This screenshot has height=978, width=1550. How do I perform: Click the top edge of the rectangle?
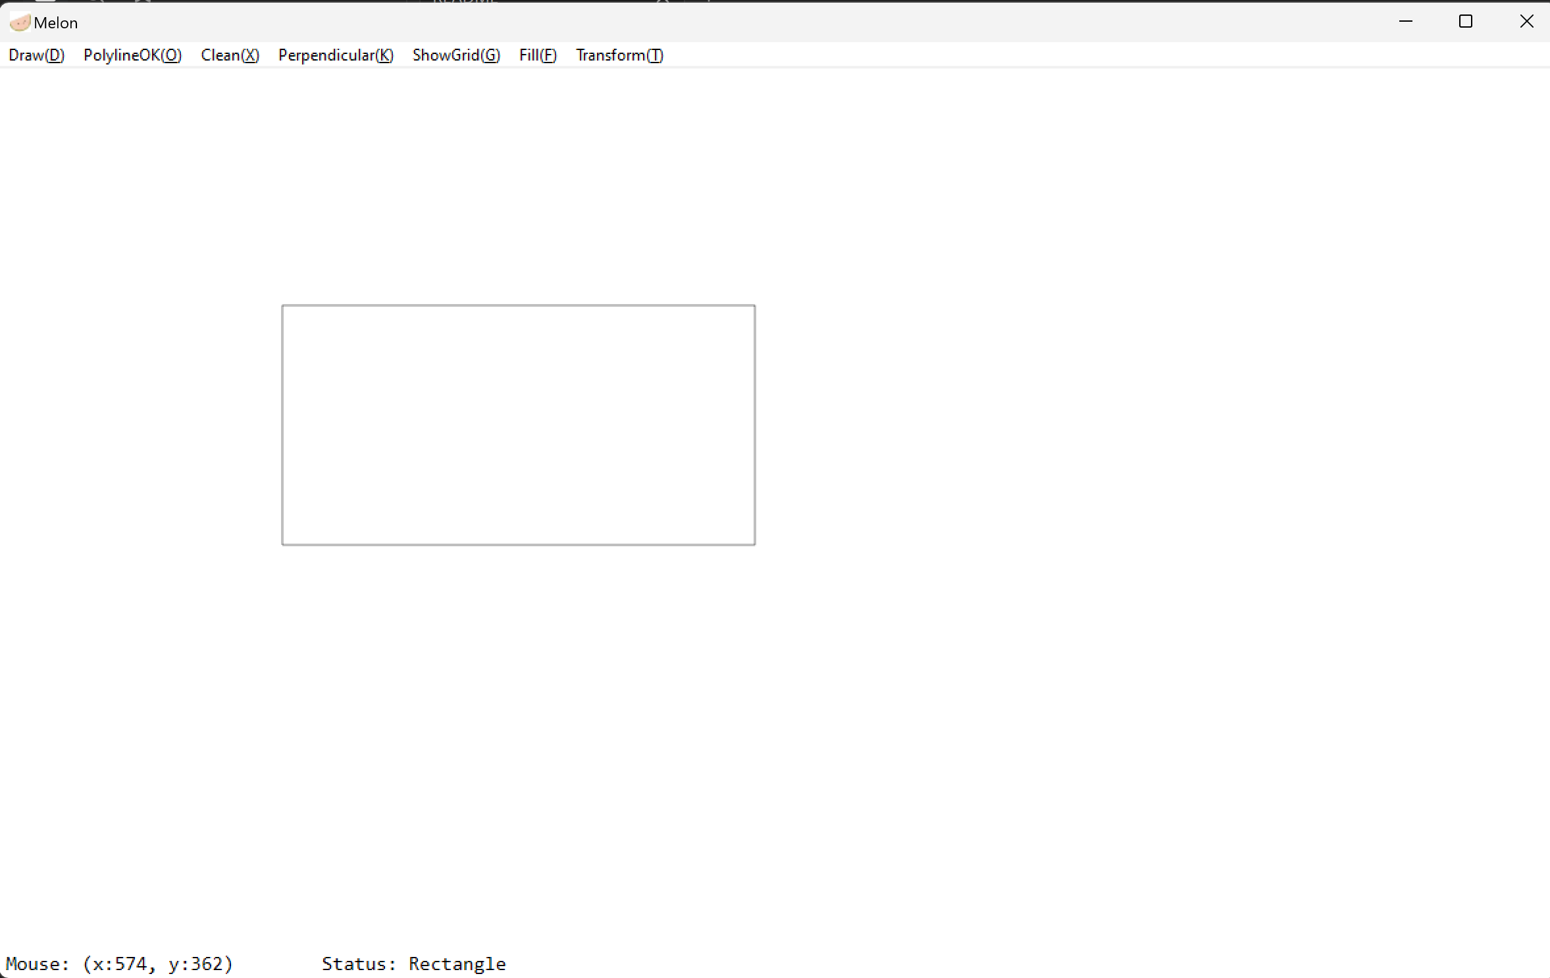518,305
